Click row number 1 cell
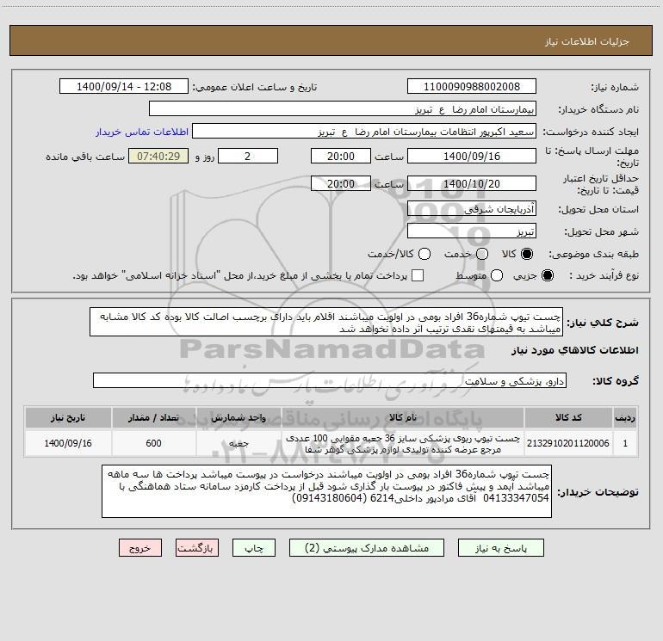The width and height of the screenshot is (663, 641). point(625,443)
